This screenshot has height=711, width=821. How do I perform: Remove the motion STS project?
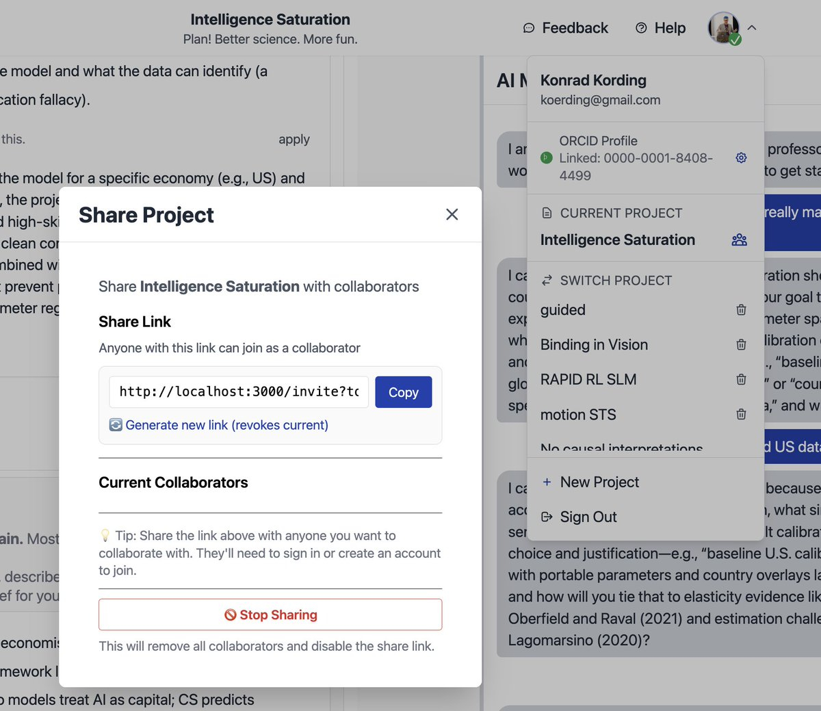(x=741, y=415)
